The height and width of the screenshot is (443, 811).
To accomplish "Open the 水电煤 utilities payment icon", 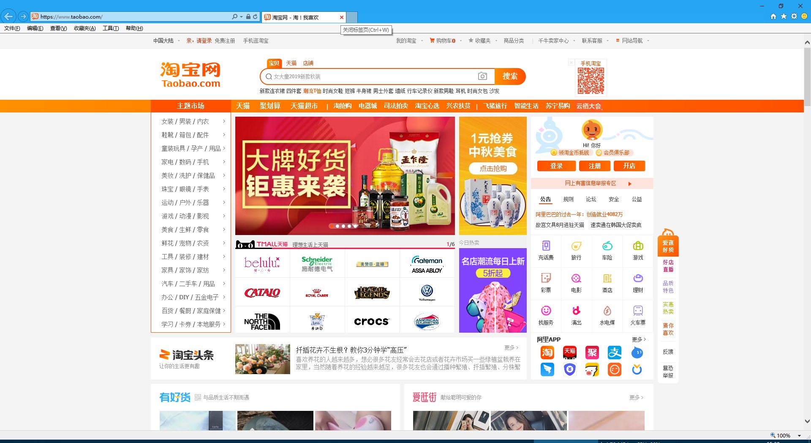I will coord(607,315).
